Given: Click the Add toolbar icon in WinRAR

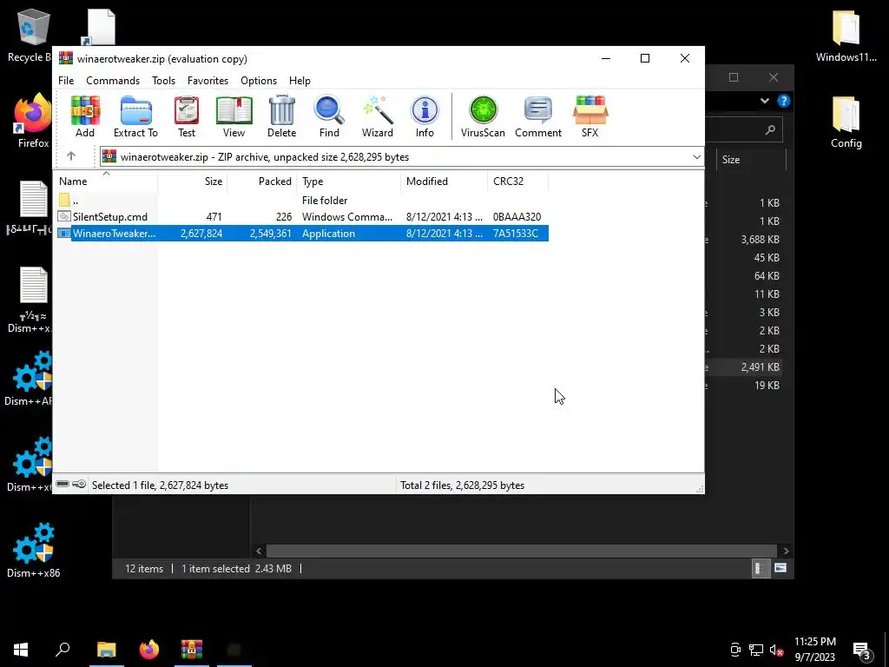Looking at the screenshot, I should (85, 117).
